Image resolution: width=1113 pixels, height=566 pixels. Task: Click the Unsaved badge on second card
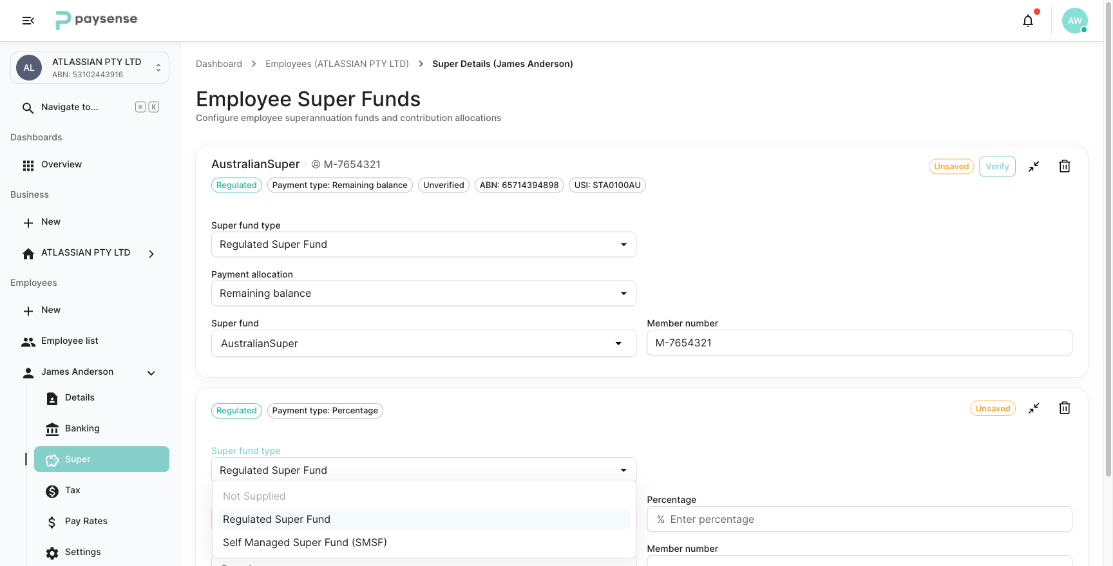993,408
